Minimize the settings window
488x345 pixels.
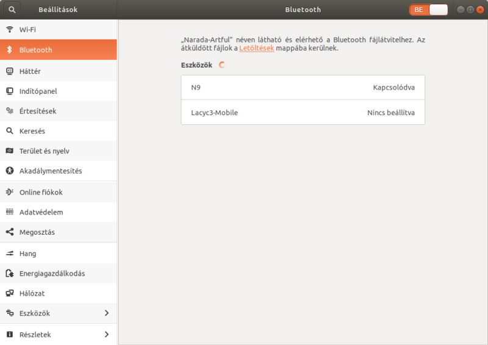(461, 10)
